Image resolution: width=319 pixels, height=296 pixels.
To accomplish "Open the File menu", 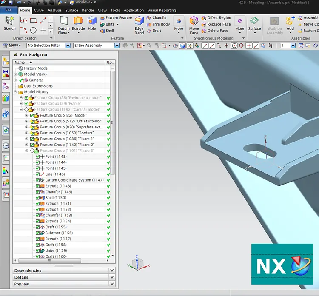I will [x=9, y=10].
